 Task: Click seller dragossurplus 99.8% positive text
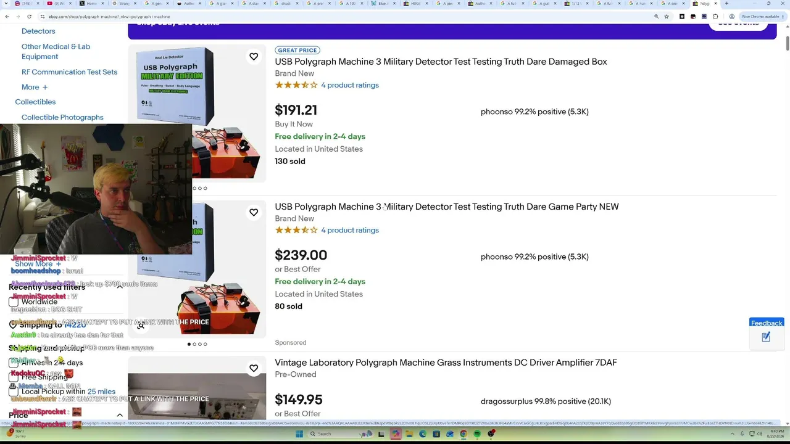(546, 401)
